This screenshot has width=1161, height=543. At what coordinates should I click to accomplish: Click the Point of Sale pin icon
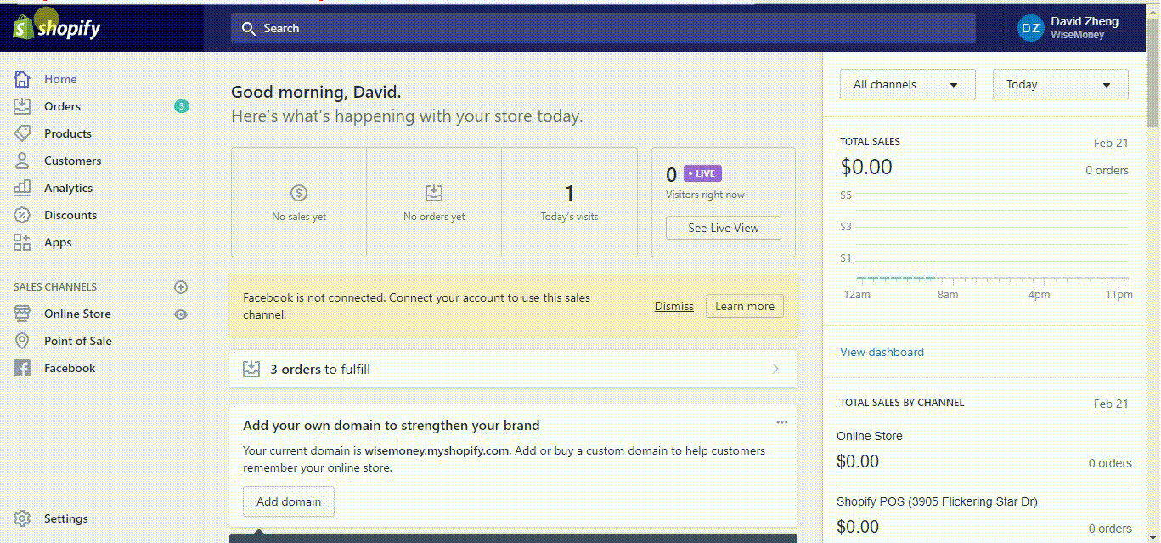22,341
